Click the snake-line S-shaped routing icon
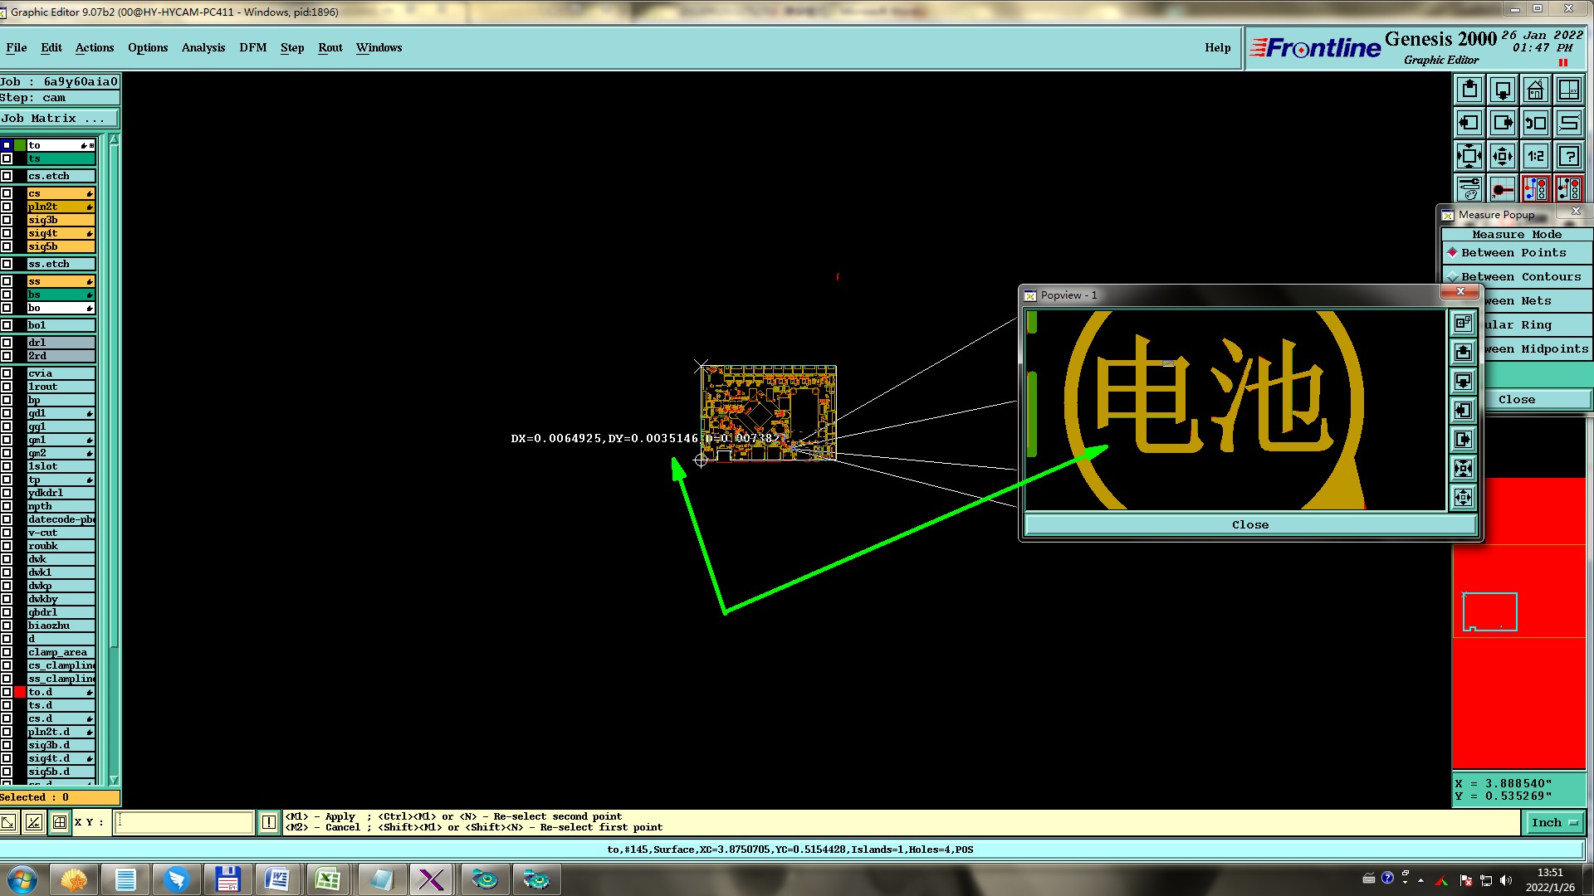This screenshot has height=896, width=1594. tap(1568, 123)
